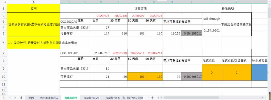Select row 12 header

[4, 90]
